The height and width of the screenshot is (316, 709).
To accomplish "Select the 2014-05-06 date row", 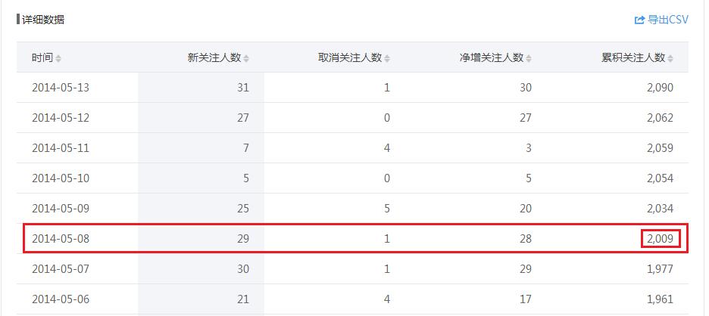I will tap(353, 299).
